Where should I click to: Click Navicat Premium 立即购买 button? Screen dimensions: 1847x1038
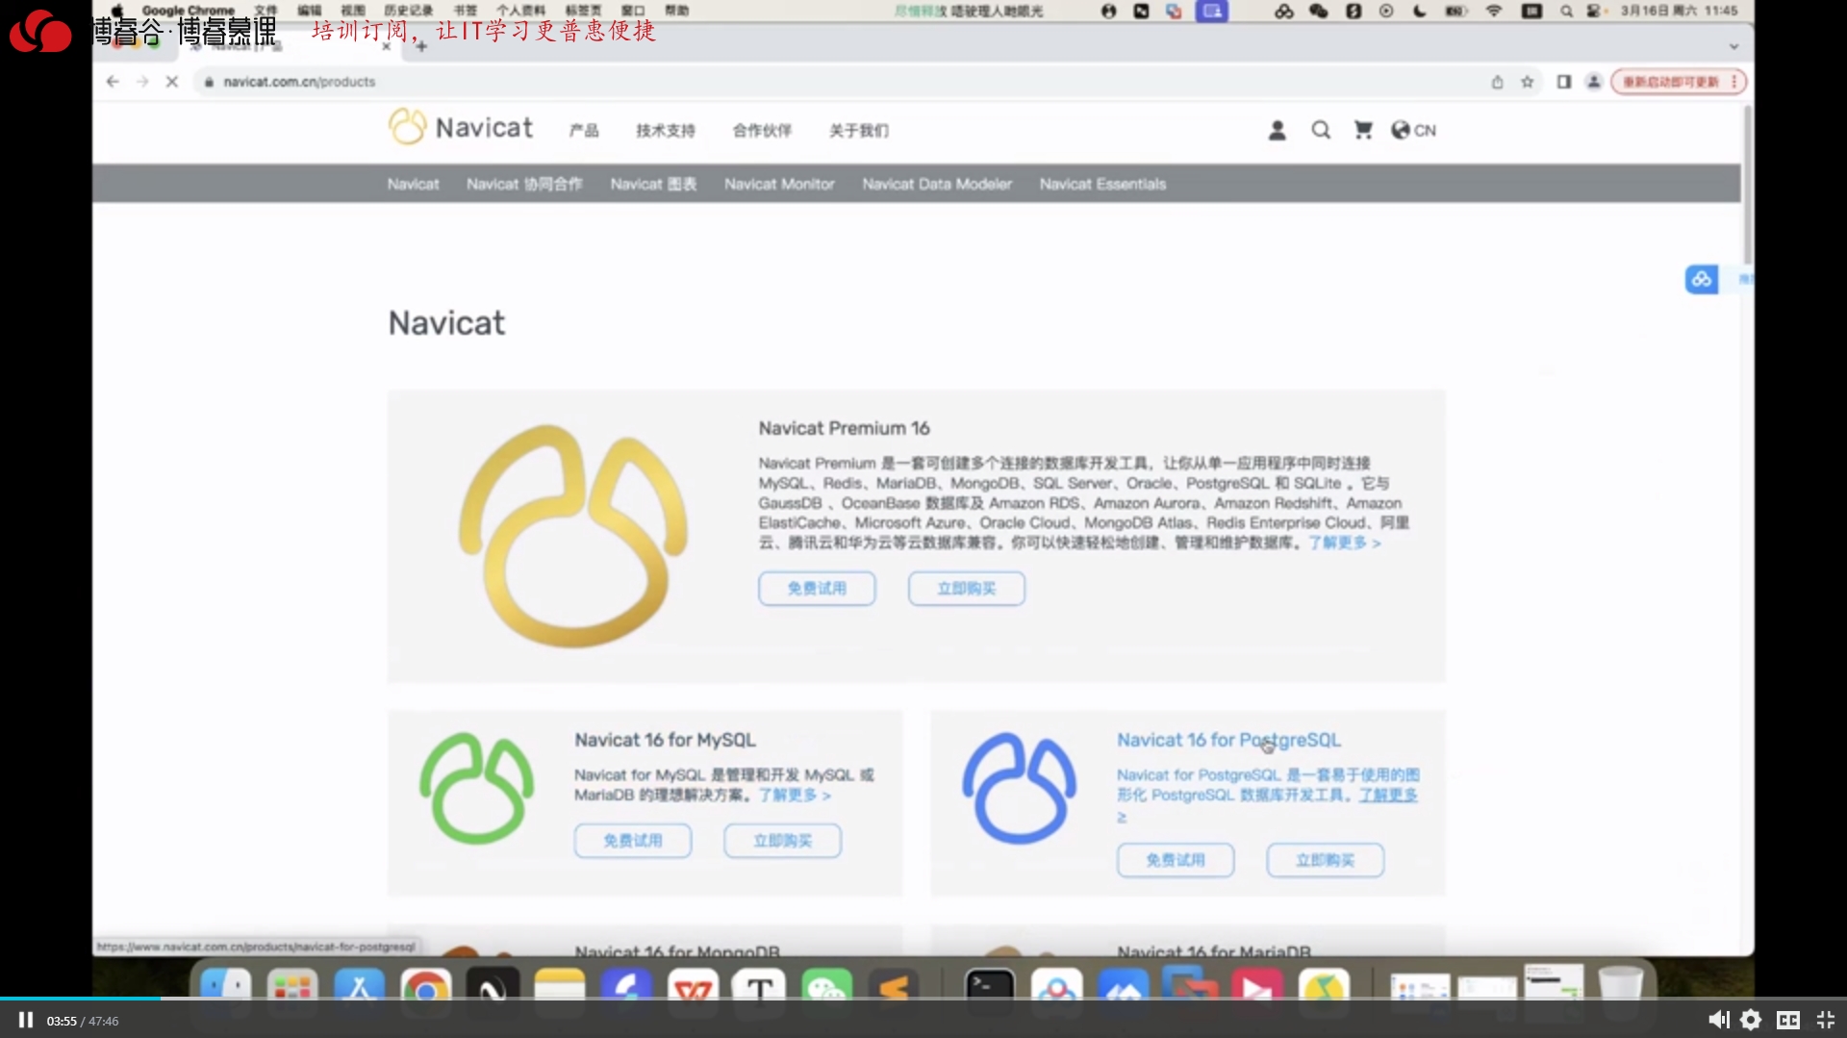967,589
